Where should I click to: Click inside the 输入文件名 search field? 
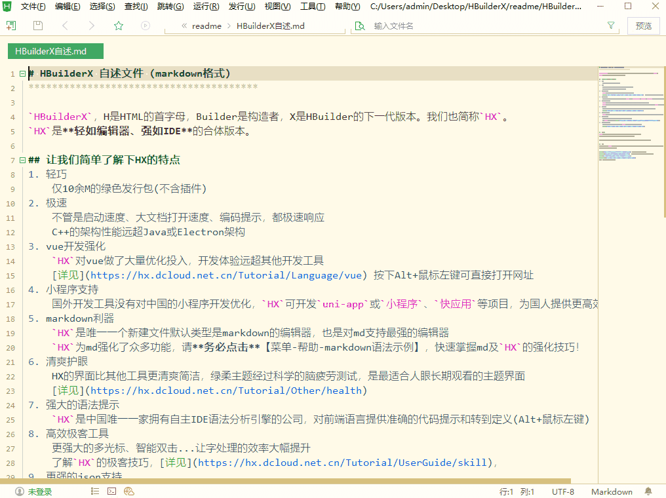pos(459,26)
